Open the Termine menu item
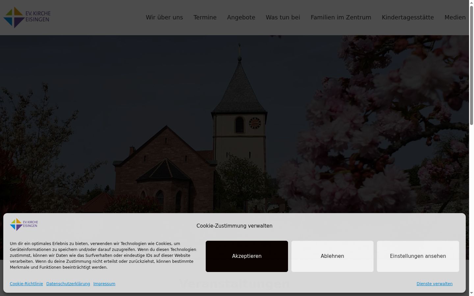This screenshot has width=474, height=296. point(205,17)
